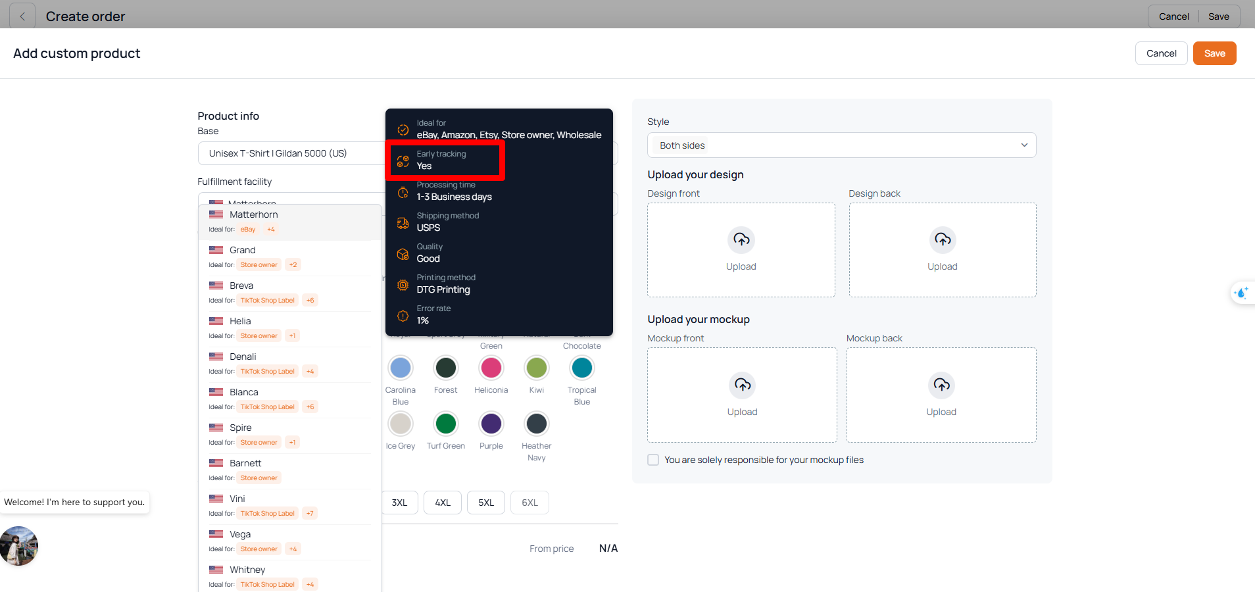
Task: Pick the Heliconia color swatch
Action: click(491, 368)
